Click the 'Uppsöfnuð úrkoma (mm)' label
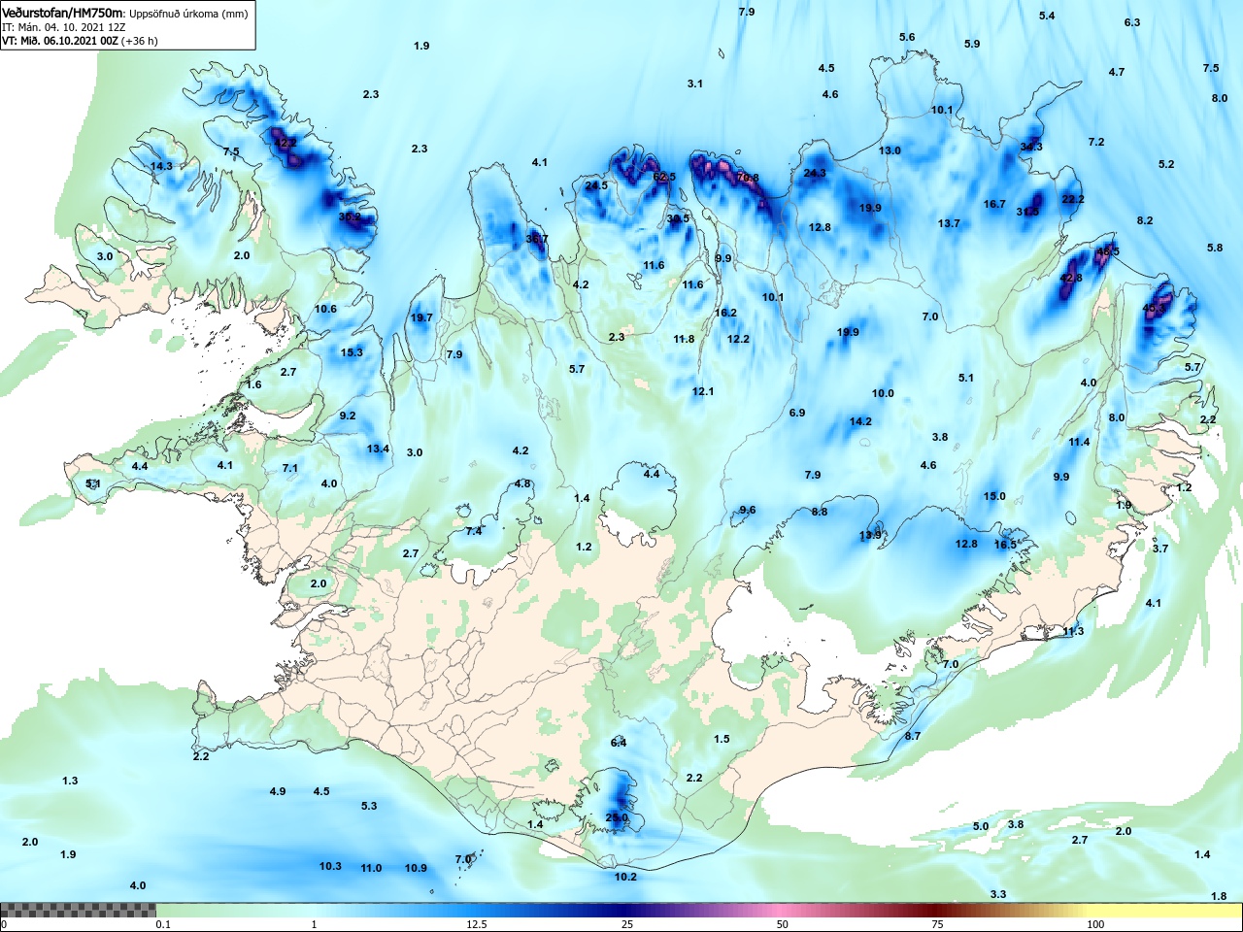 (188, 14)
